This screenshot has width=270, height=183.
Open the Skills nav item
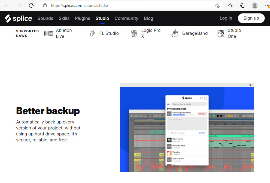64,18
